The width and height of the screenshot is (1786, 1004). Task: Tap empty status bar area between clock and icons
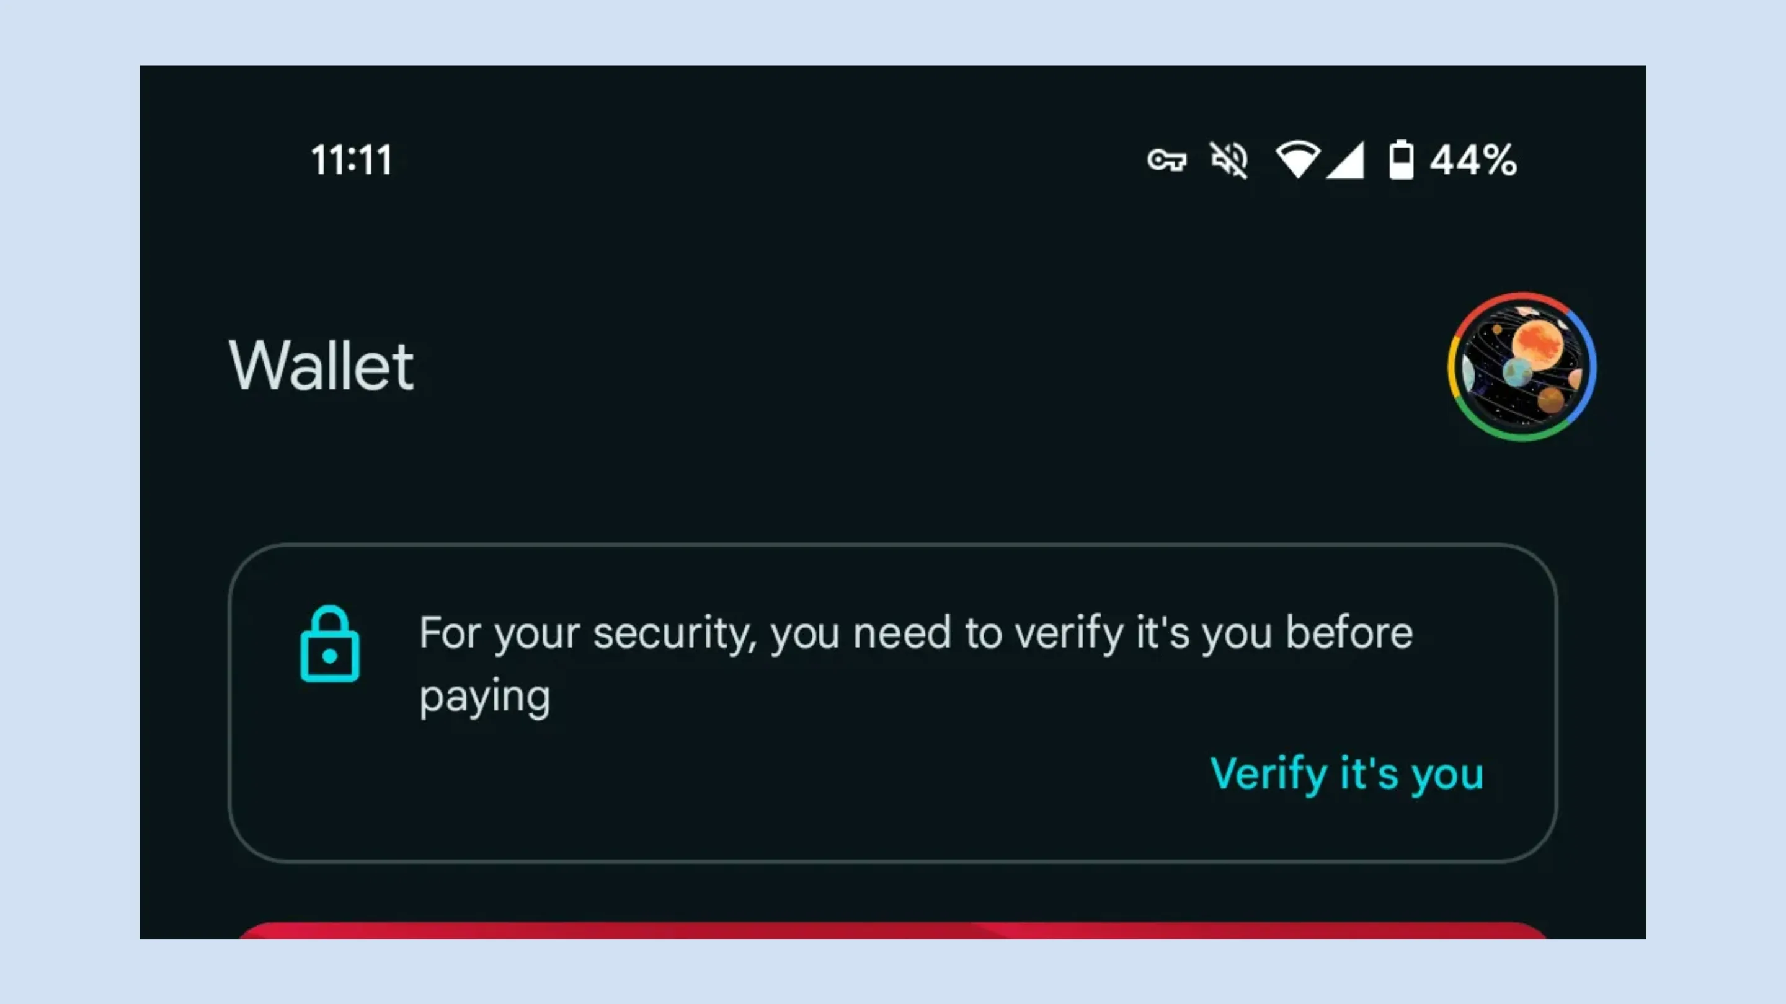[x=763, y=160]
